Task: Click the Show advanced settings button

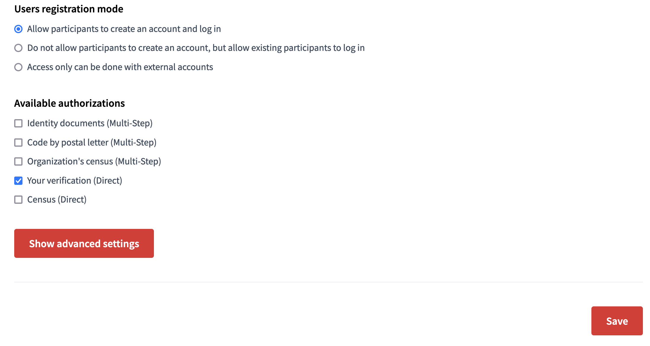Action: pyautogui.click(x=84, y=243)
